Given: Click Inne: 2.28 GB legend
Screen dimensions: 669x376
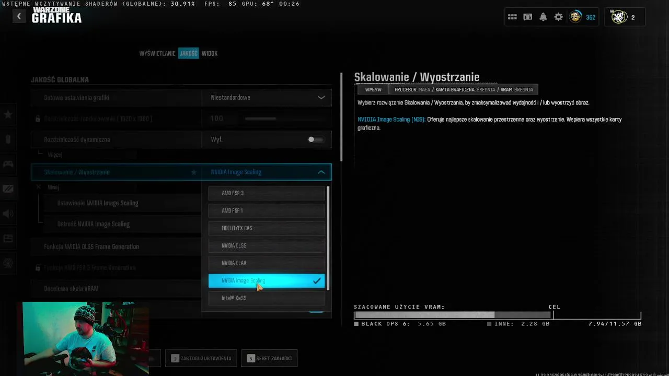Looking at the screenshot, I should click(518, 324).
